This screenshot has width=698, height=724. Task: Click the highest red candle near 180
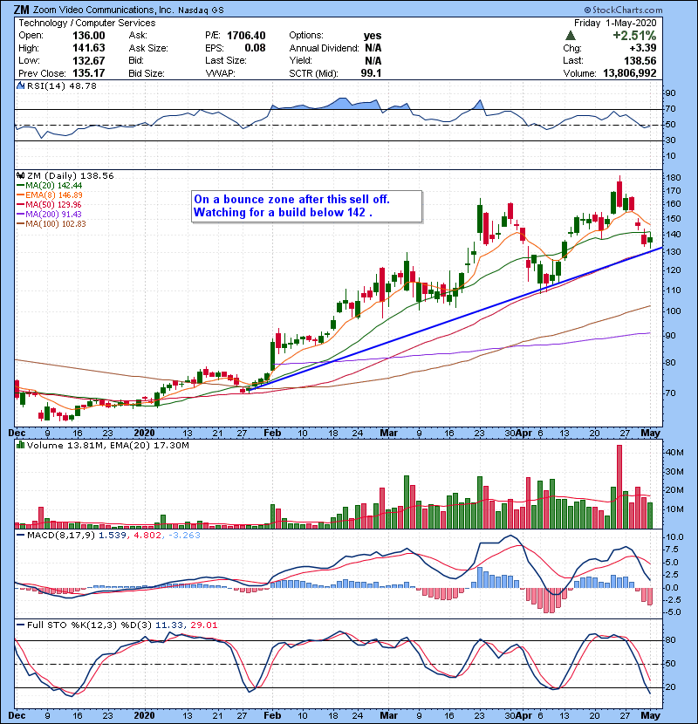click(619, 192)
